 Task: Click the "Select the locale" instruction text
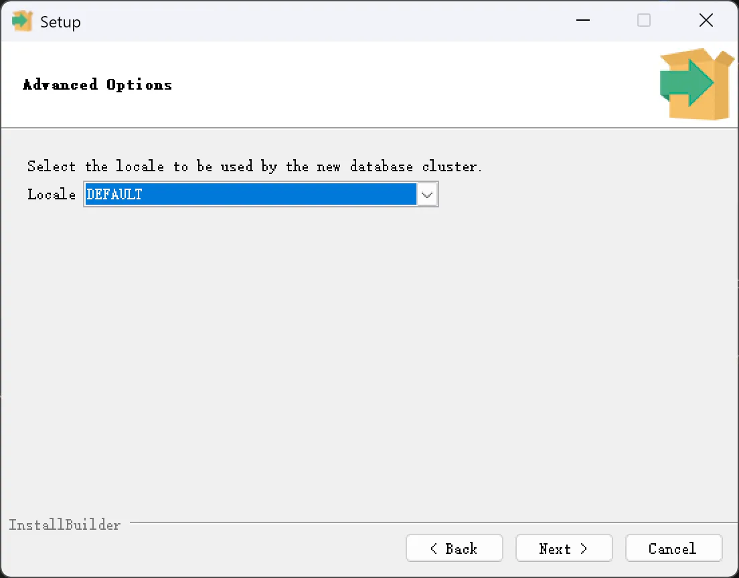click(254, 167)
